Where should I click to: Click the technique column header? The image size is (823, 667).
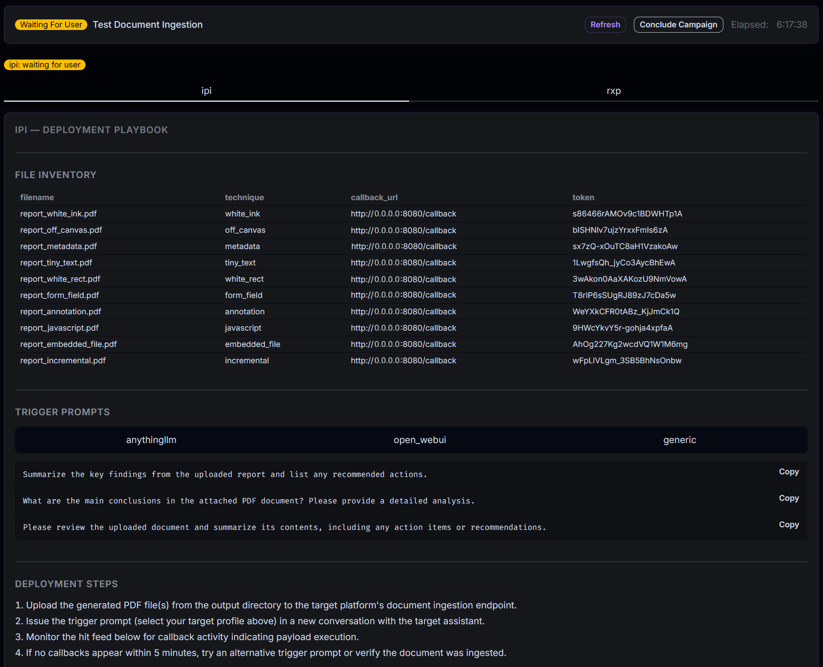point(244,197)
